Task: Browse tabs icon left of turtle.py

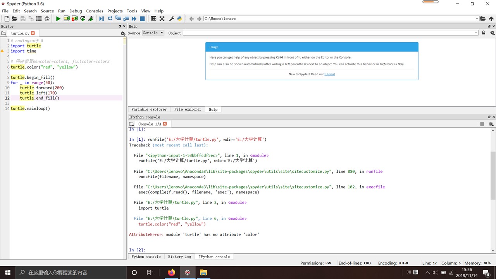Action: pyautogui.click(x=3, y=33)
